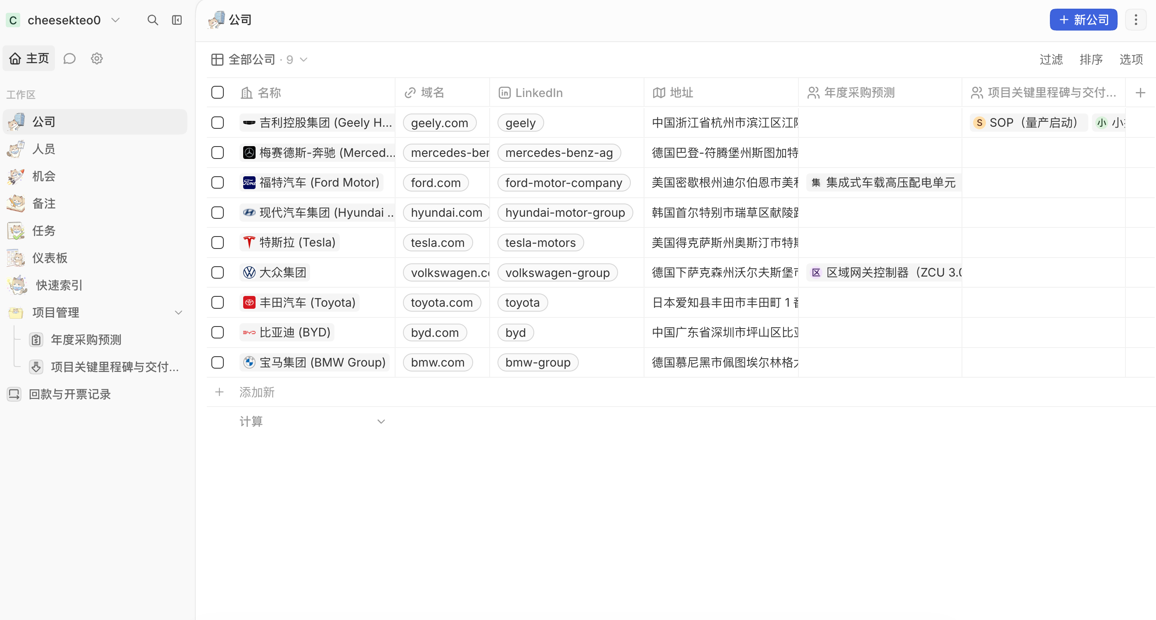
Task: Click the 中国广东省深圳市 address cell
Action: coord(721,332)
